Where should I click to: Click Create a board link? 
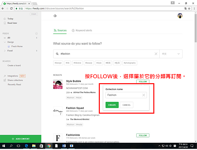pyautogui.click(x=14, y=66)
